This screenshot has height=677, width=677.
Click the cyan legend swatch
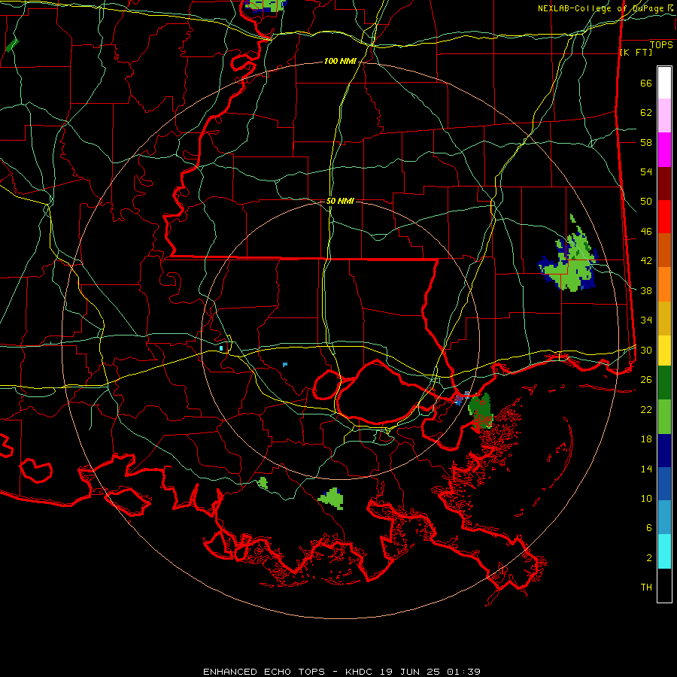(664, 551)
